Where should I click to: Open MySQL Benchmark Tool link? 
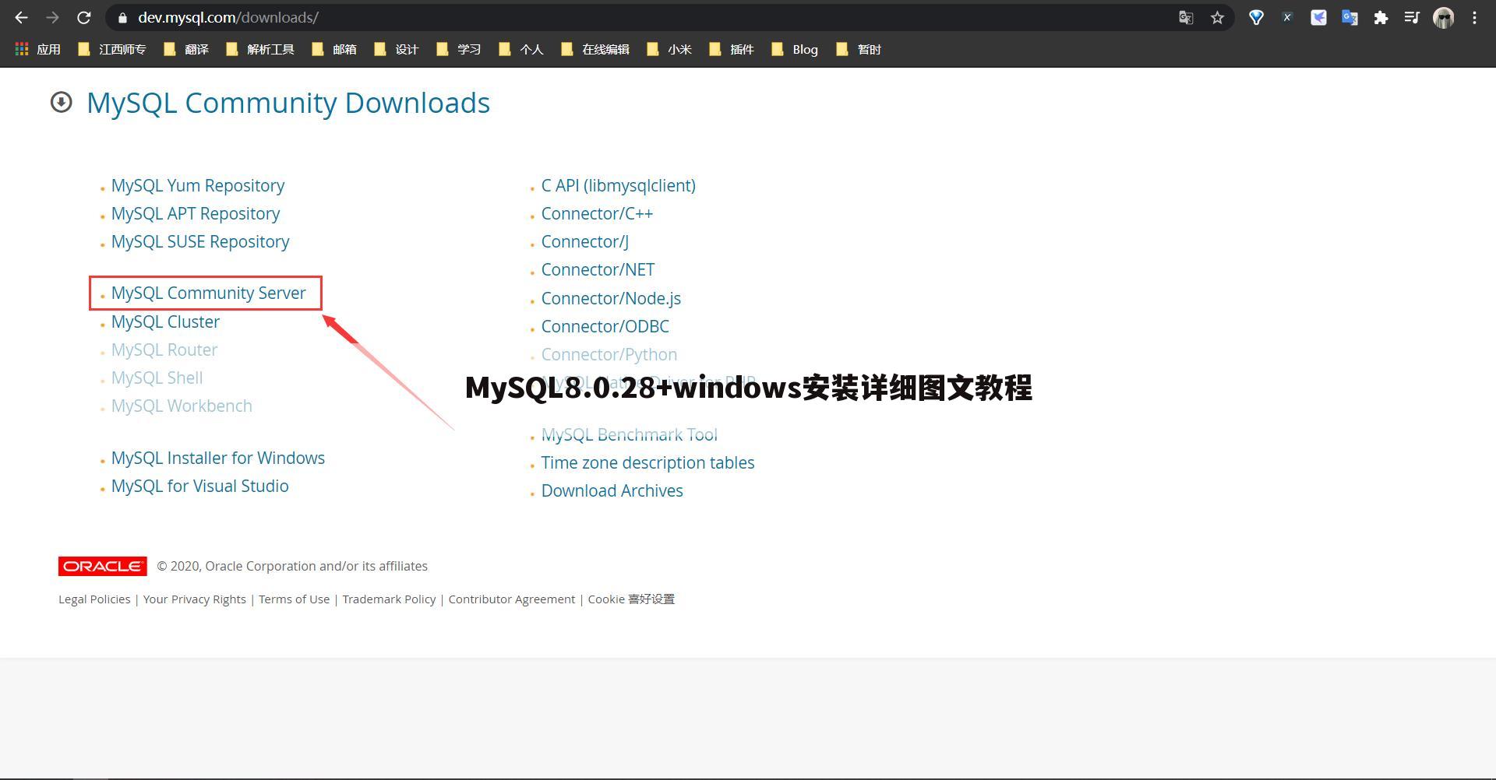coord(630,434)
